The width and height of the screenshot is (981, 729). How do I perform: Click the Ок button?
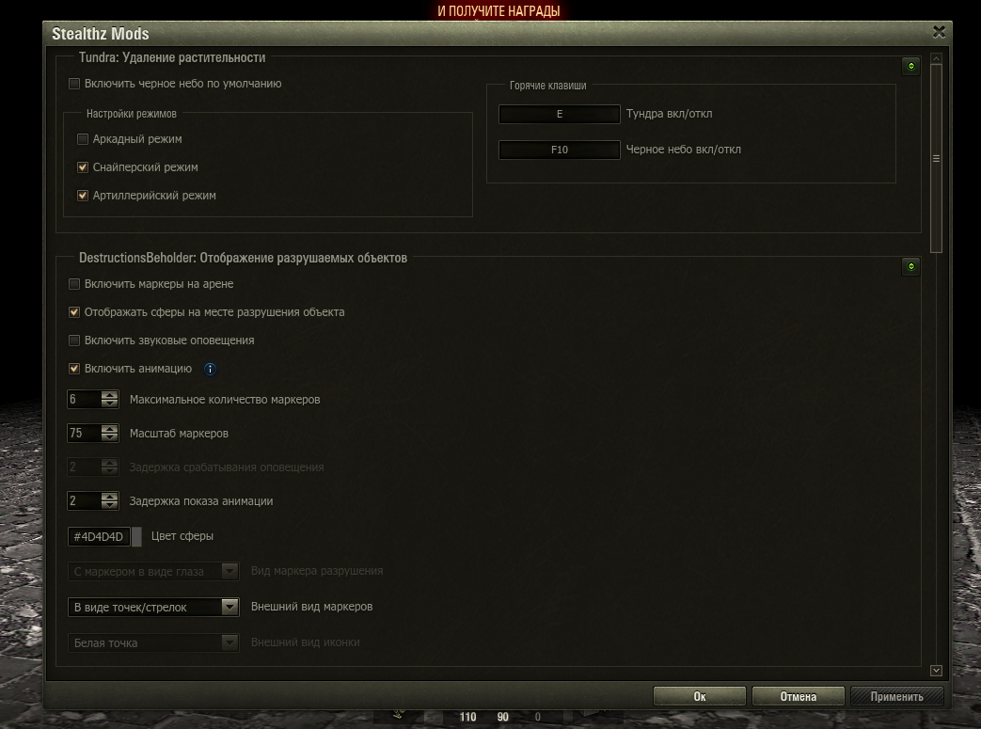[699, 697]
